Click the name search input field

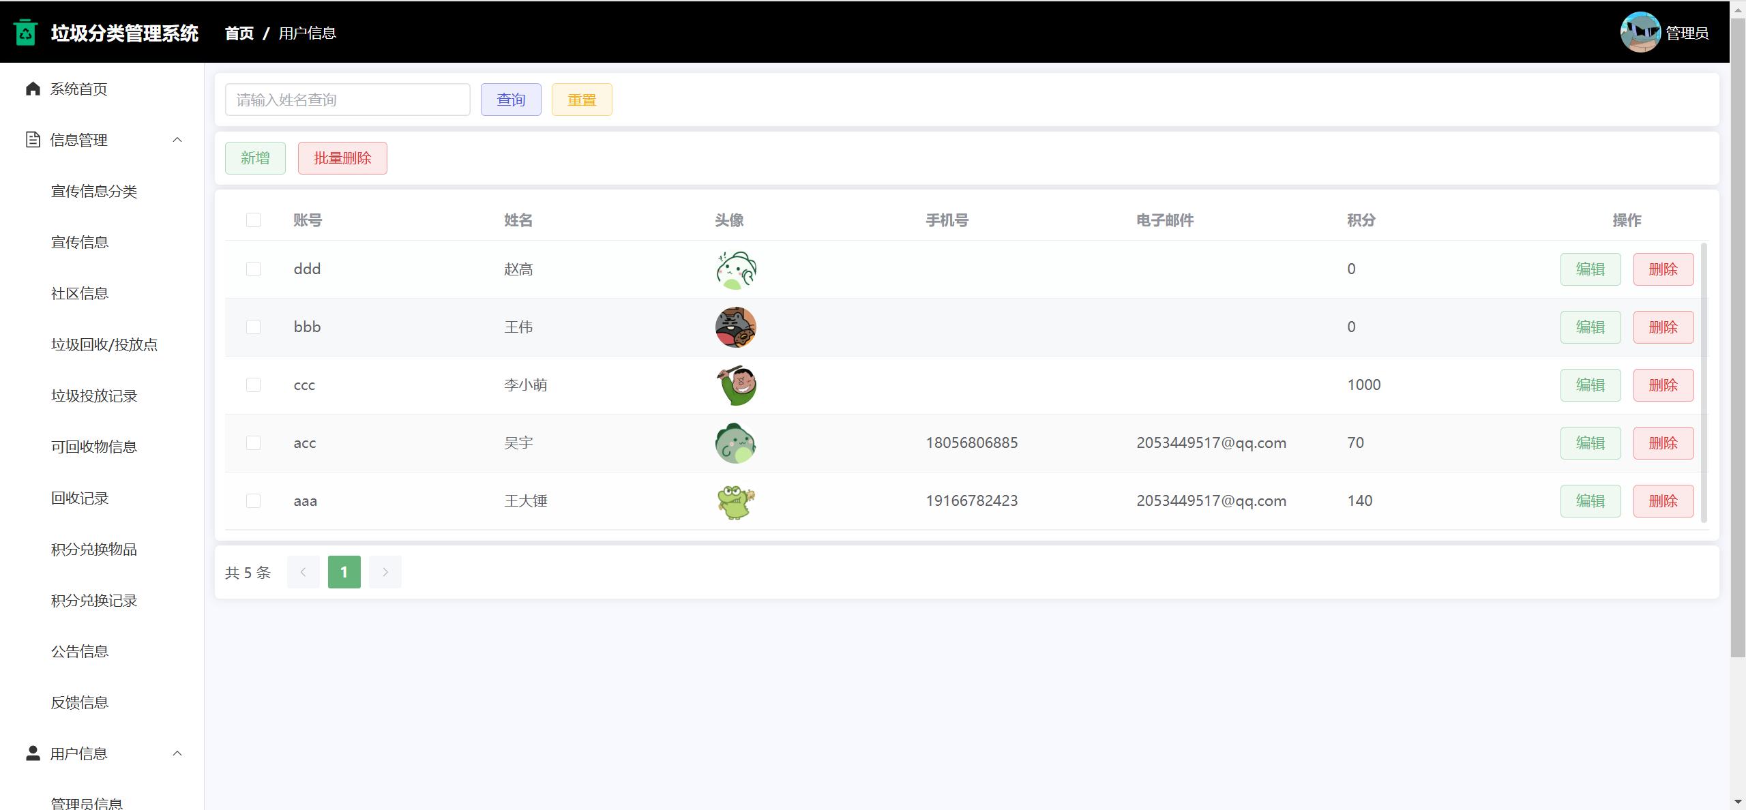tap(347, 100)
